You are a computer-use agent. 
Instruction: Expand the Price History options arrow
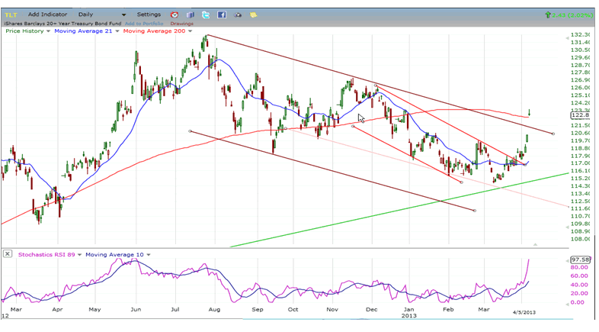(x=49, y=31)
